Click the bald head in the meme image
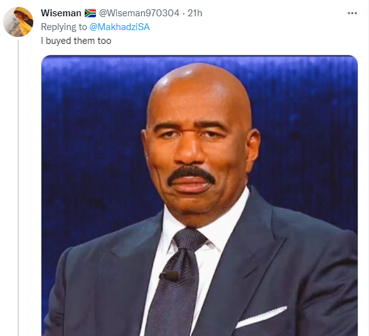Screen dimensions: 369x336 199,92
